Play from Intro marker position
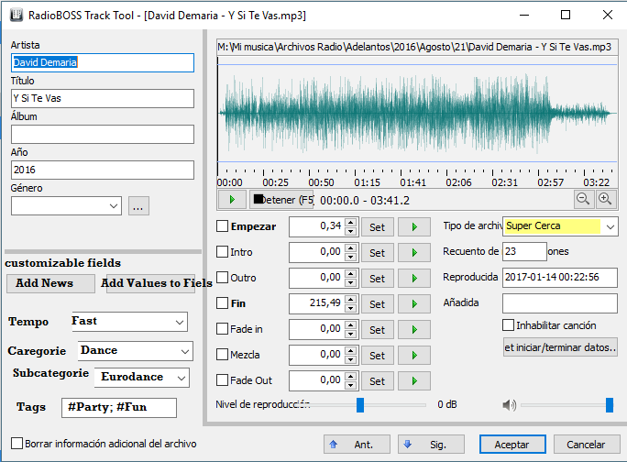The width and height of the screenshot is (627, 462). click(414, 253)
